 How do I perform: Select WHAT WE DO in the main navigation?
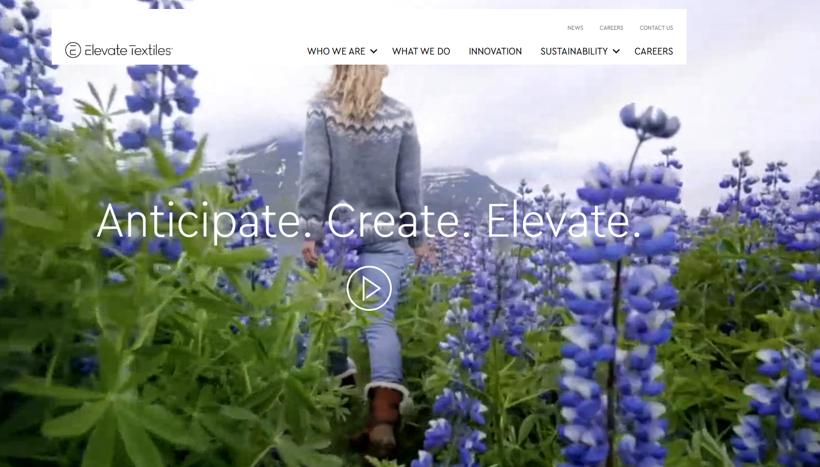[x=421, y=51]
